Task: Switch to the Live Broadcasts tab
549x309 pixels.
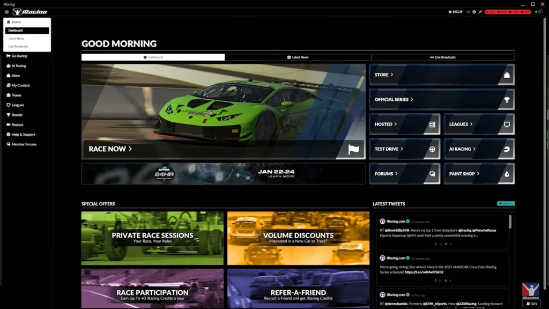Action: 443,57
